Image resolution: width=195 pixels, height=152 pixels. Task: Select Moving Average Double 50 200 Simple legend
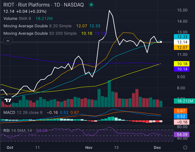point(39,33)
